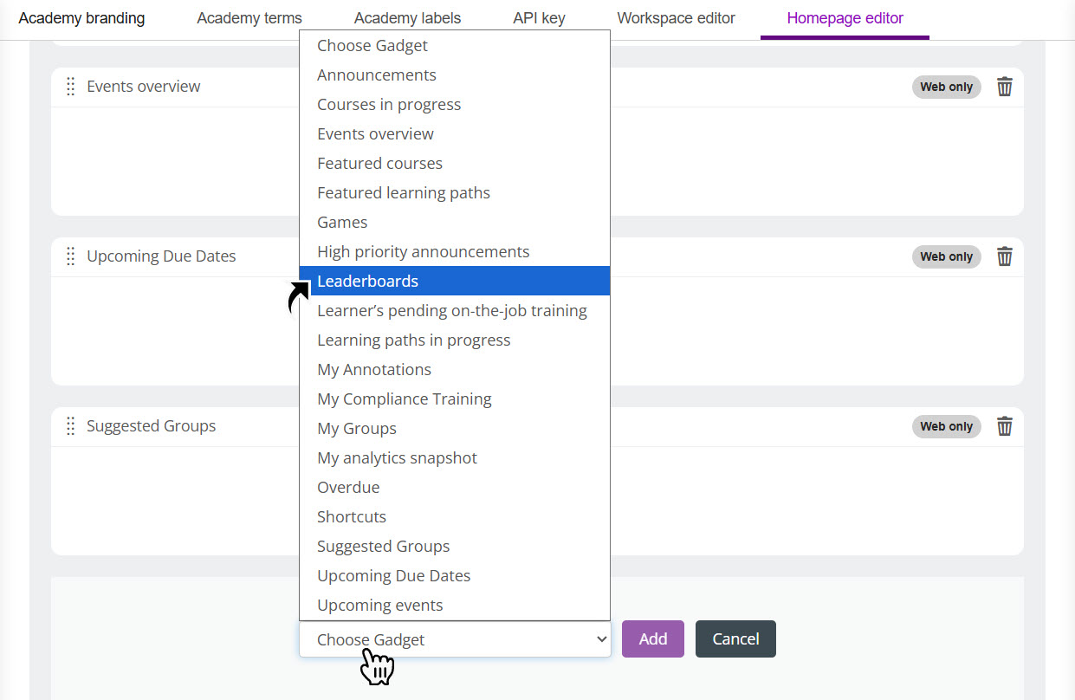Delete the Suggested Groups gadget

point(1005,426)
